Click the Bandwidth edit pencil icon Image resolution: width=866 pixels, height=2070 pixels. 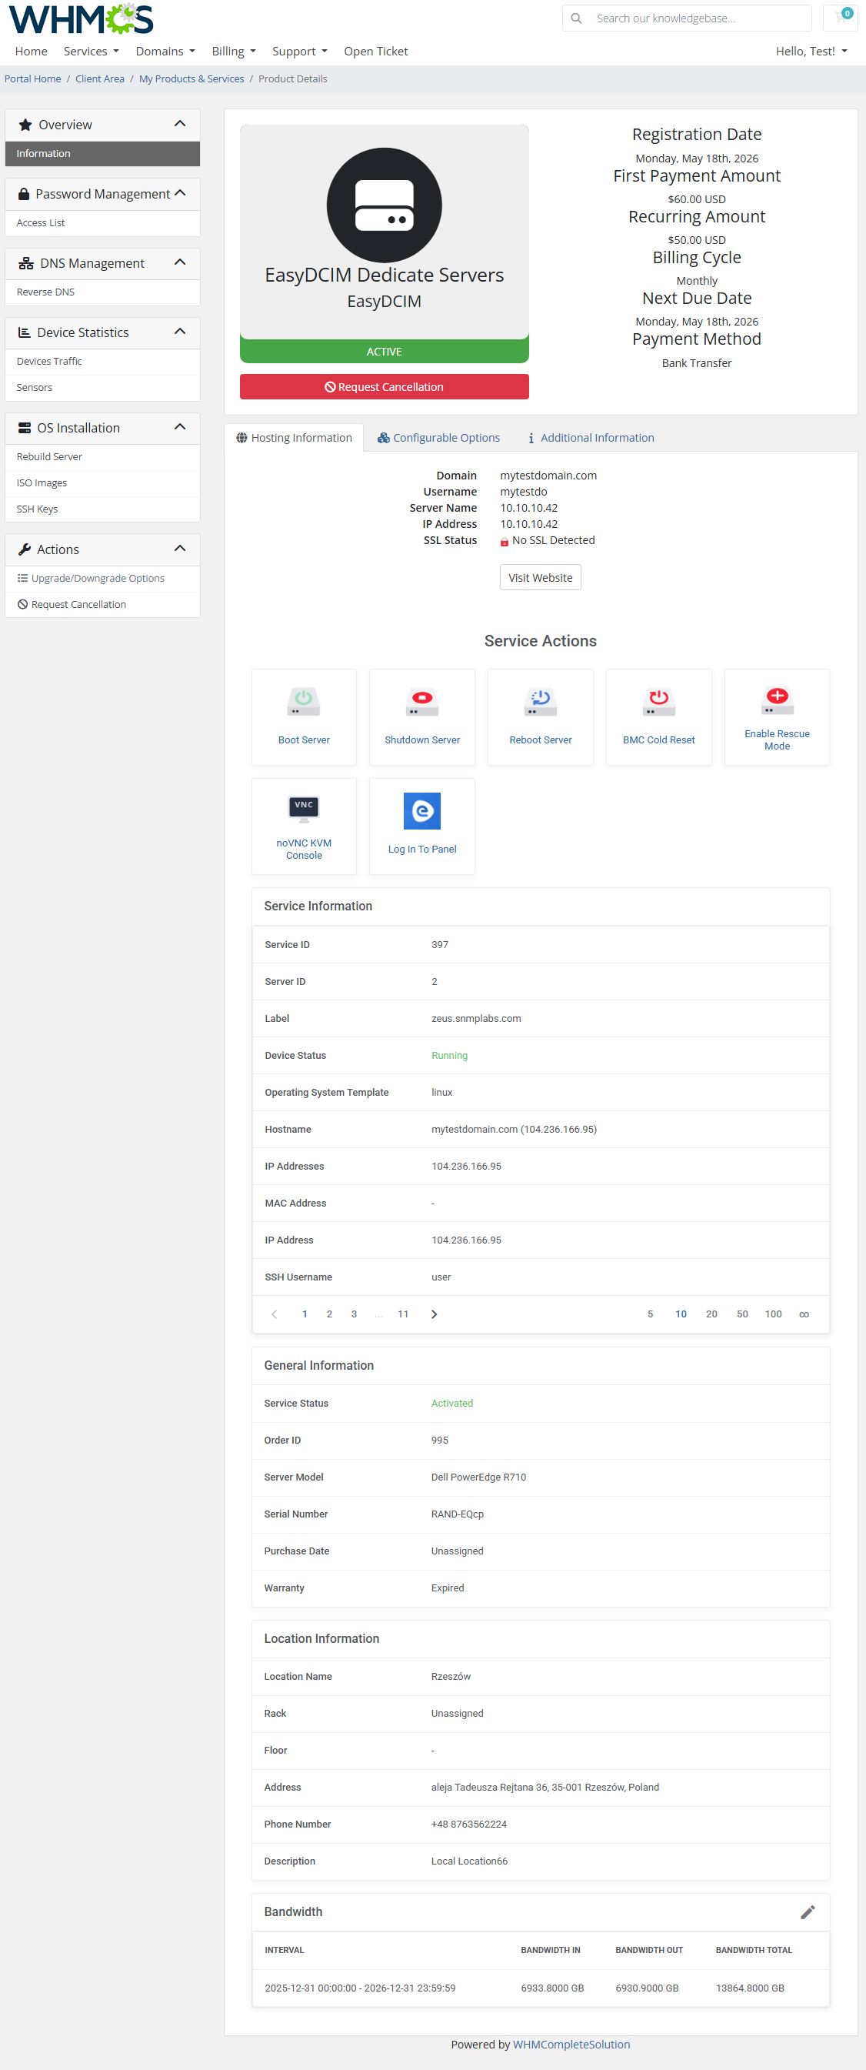(x=808, y=1911)
